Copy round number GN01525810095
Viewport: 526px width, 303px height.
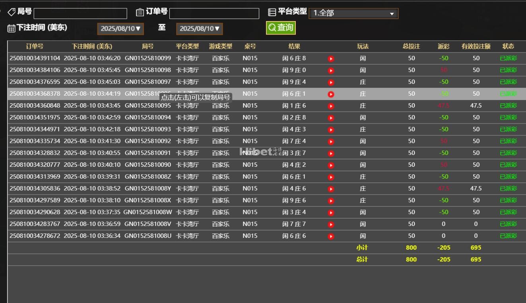148,106
